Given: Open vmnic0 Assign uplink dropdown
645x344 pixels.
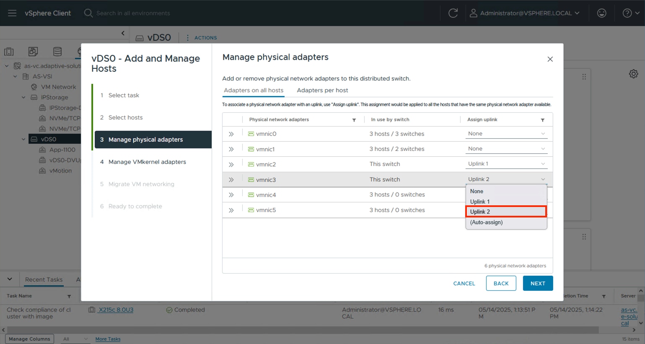Looking at the screenshot, I should (x=506, y=134).
